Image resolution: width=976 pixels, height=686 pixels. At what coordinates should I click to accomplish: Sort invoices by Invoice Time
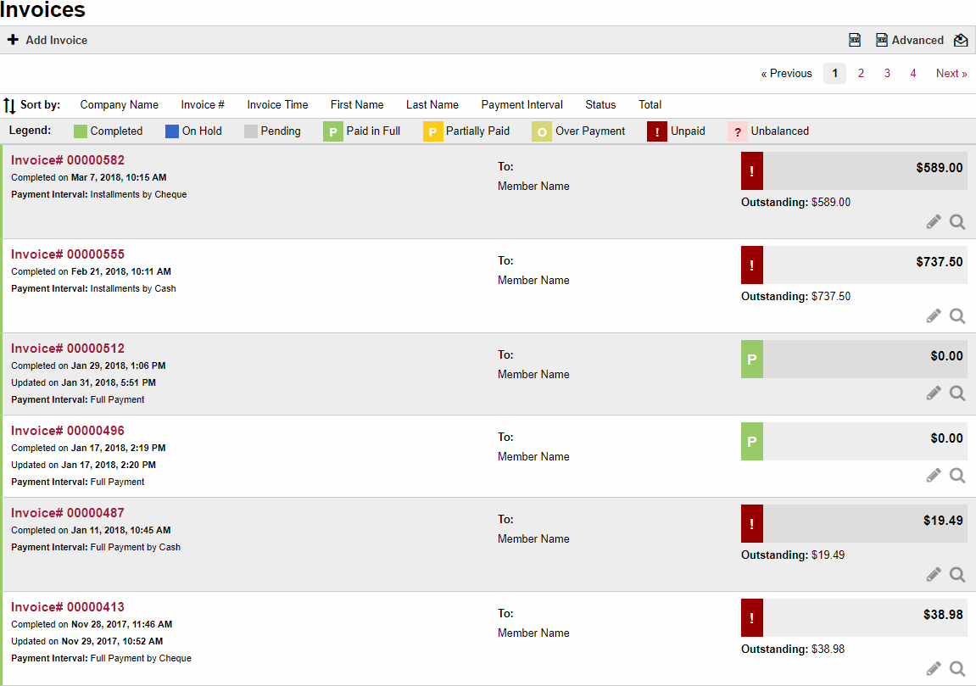[x=277, y=105]
